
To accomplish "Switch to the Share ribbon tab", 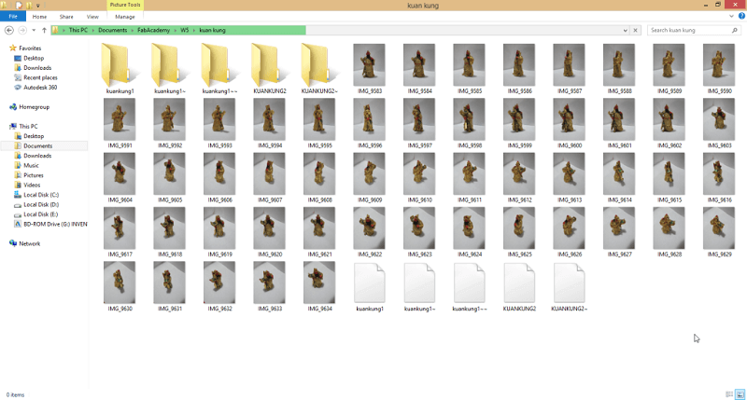I will pyautogui.click(x=66, y=17).
